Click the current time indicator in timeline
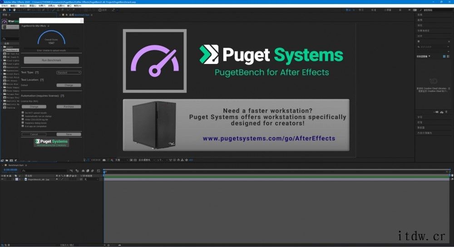The image size is (454, 247). [x=104, y=172]
